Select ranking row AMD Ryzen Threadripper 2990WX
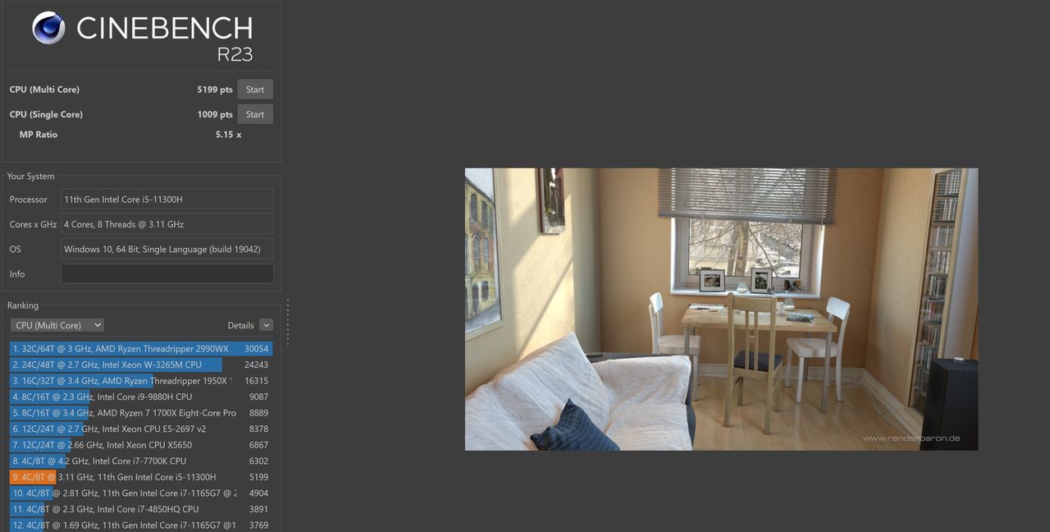1050x532 pixels. click(141, 349)
